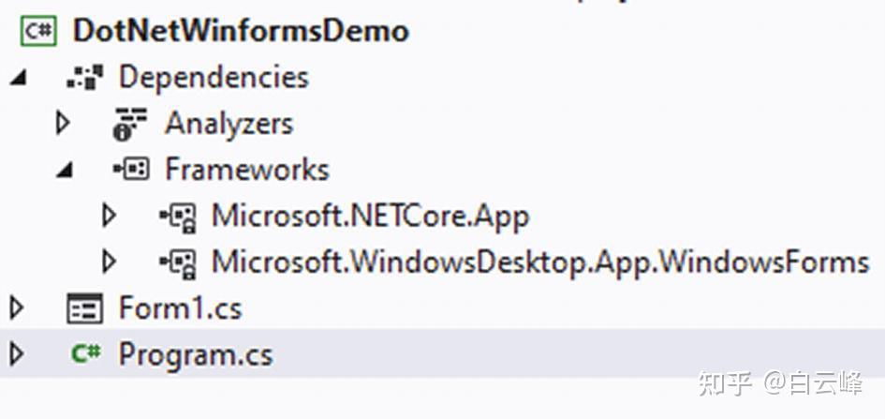The image size is (885, 419).
Task: Click the Analyzers icon
Action: 130,124
